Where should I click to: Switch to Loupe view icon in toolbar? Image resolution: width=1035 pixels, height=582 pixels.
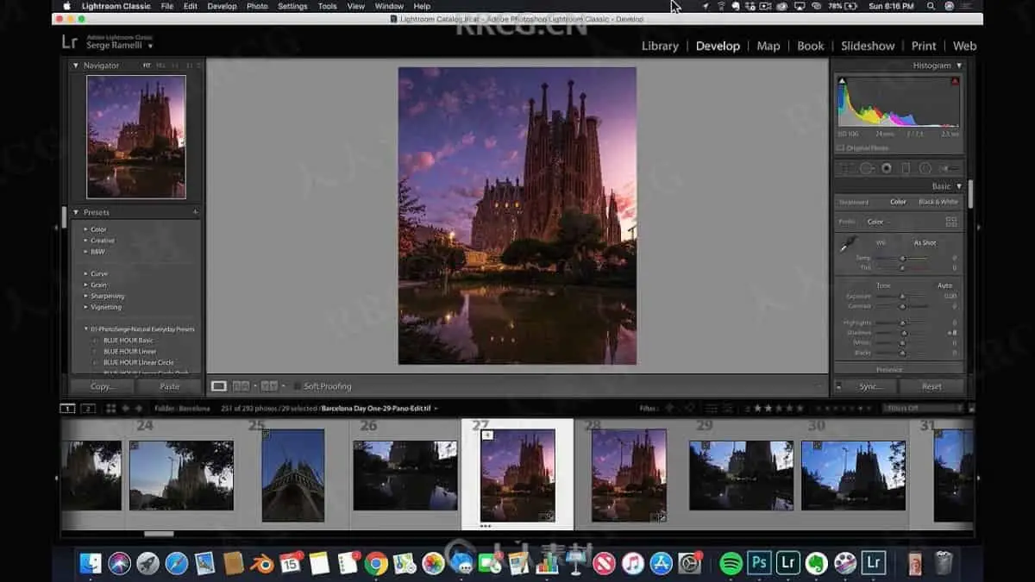tap(219, 386)
